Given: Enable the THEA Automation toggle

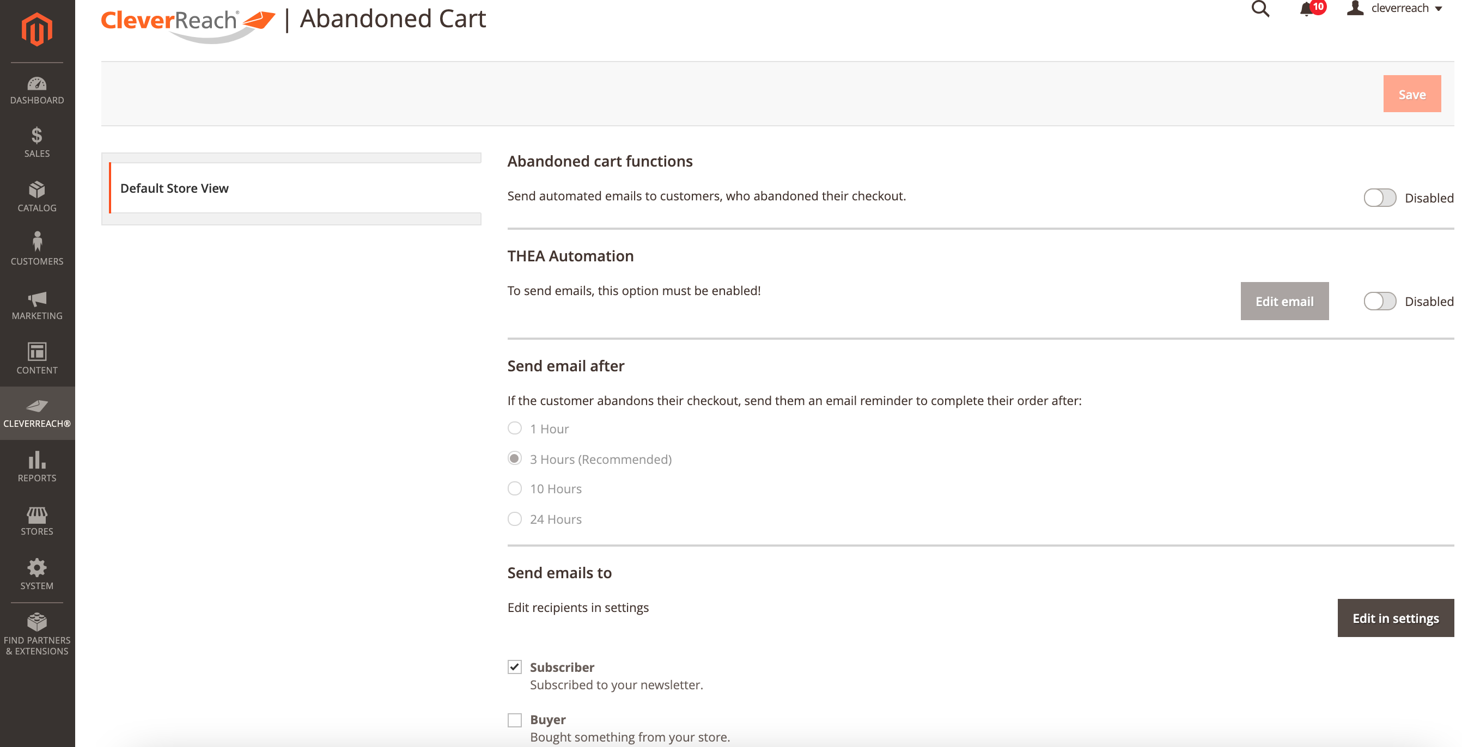Looking at the screenshot, I should [1379, 301].
